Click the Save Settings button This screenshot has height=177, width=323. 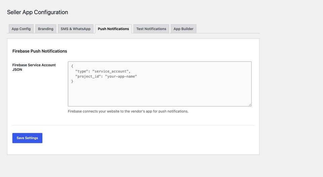(27, 138)
